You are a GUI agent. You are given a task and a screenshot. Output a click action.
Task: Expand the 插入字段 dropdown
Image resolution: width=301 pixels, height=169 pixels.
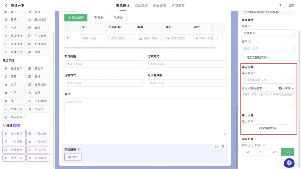pos(286,88)
